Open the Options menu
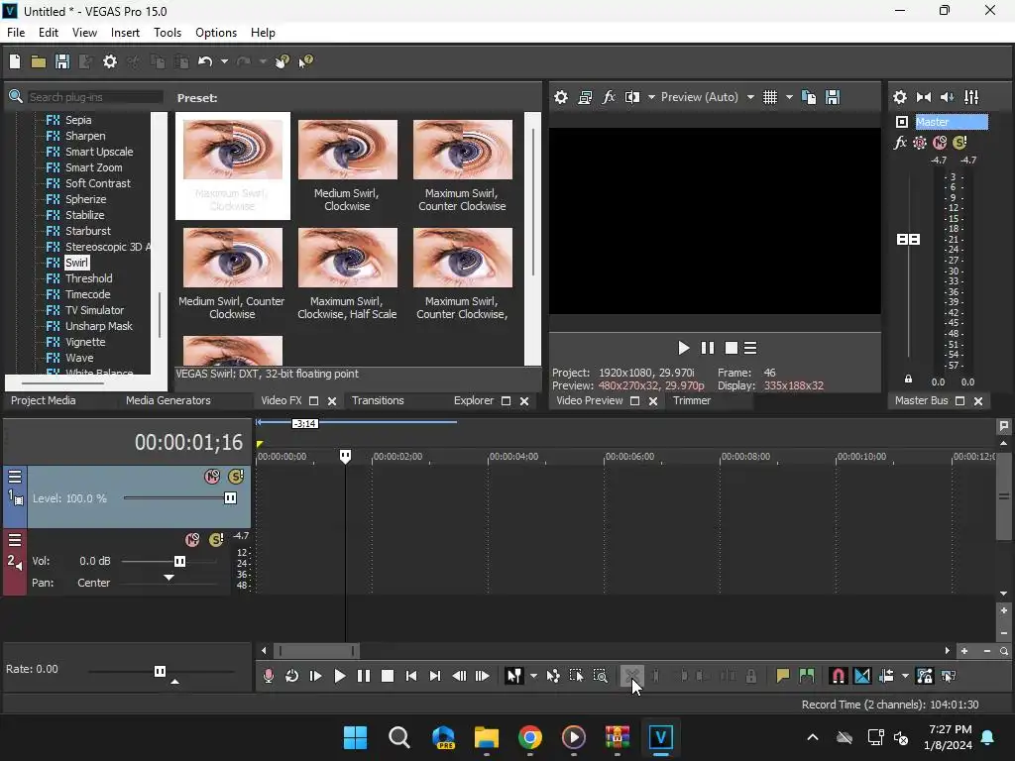Image resolution: width=1015 pixels, height=761 pixels. click(x=215, y=33)
